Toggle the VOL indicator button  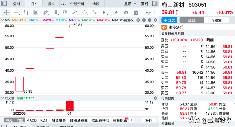click(x=9, y=120)
